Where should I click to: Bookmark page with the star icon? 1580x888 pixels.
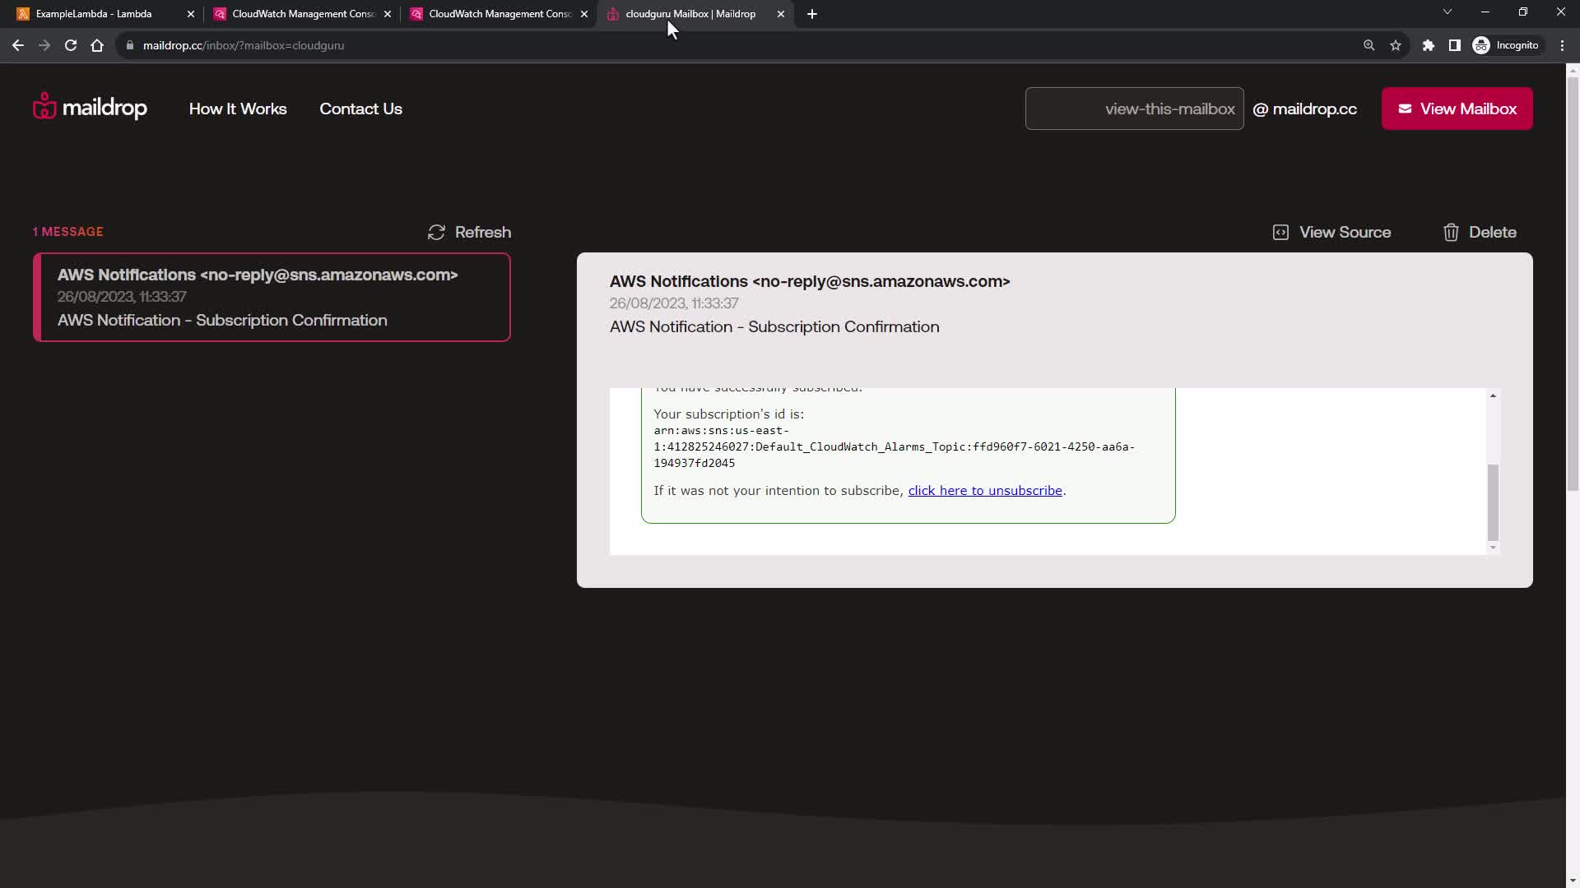[x=1396, y=45]
